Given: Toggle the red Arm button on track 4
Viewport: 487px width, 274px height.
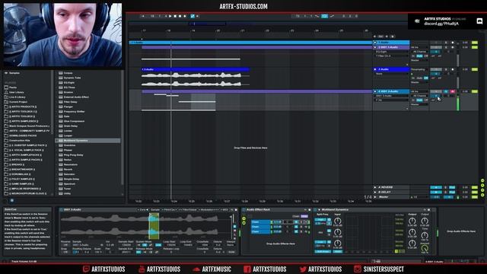Looking at the screenshot, I should [x=452, y=91].
